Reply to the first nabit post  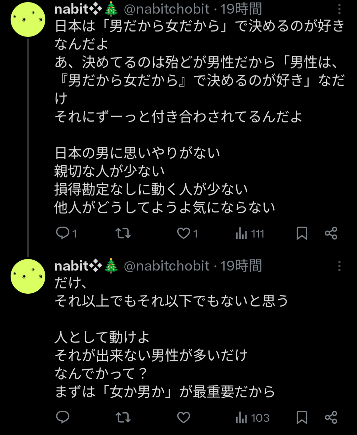(x=62, y=233)
